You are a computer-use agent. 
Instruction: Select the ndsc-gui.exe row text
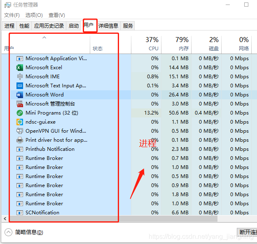40,122
